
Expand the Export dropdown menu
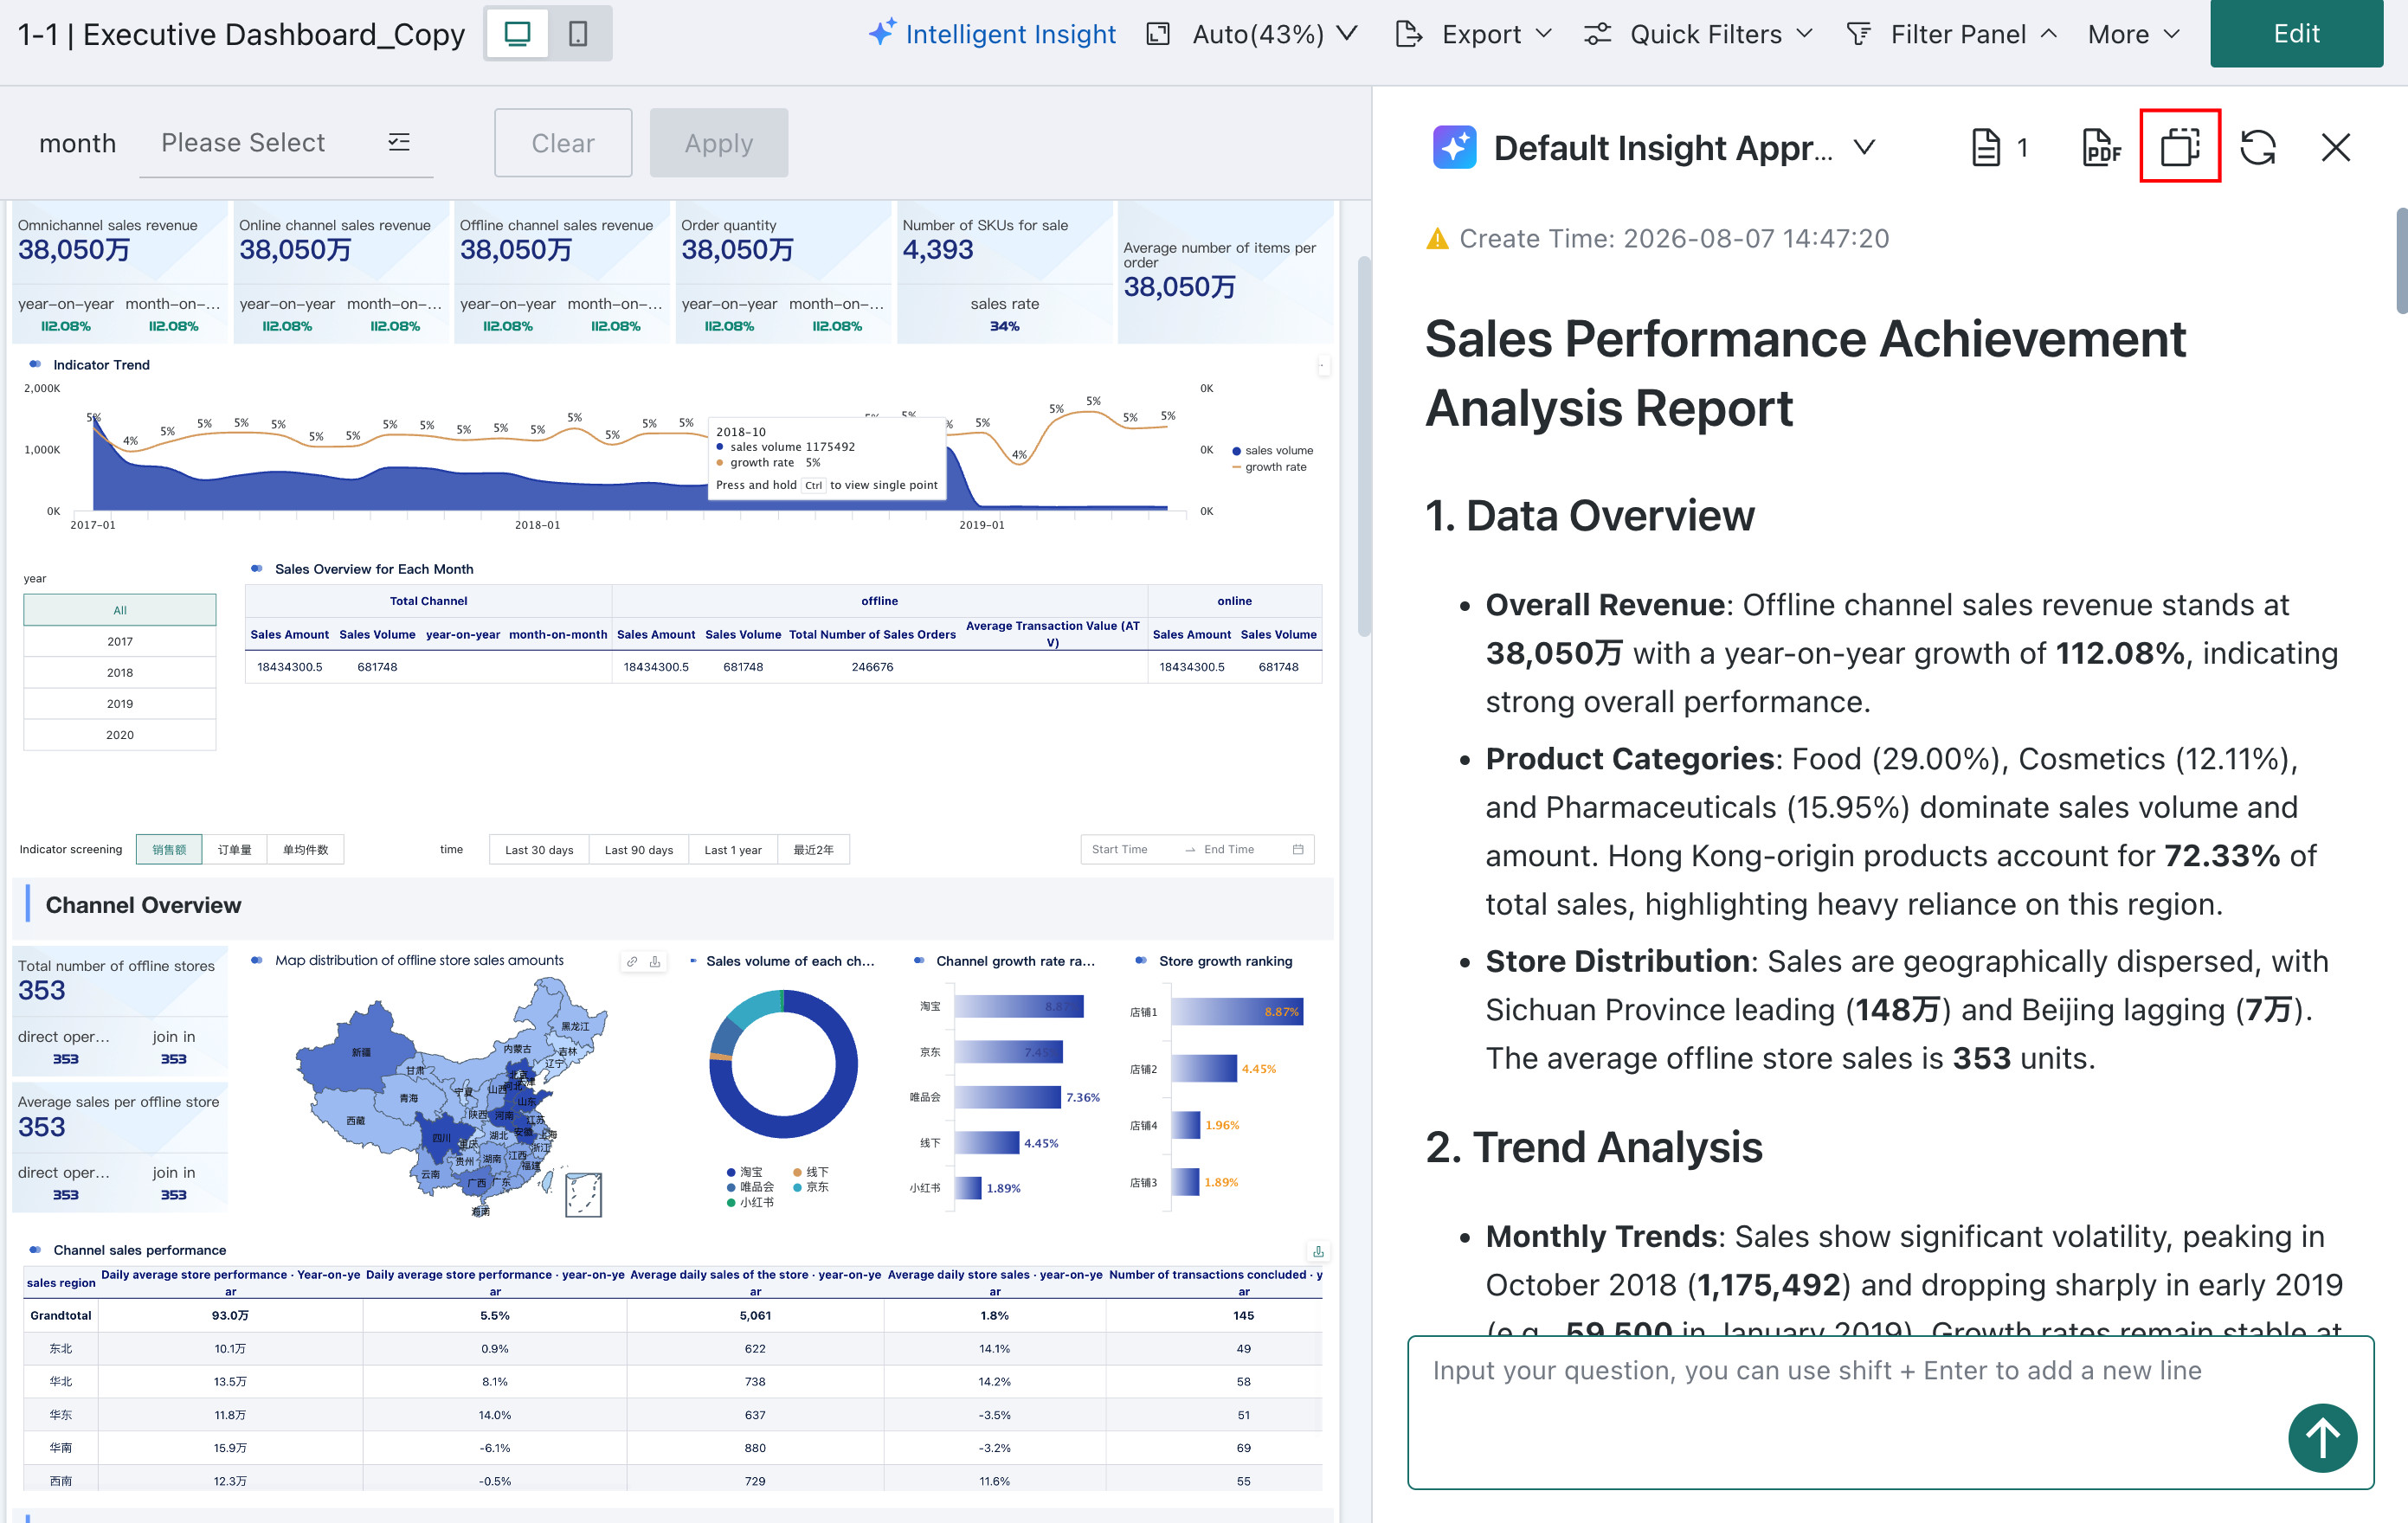coord(1474,34)
